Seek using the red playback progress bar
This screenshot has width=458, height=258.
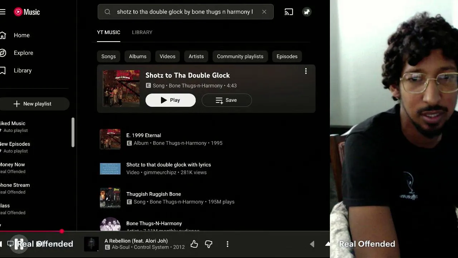click(x=31, y=231)
